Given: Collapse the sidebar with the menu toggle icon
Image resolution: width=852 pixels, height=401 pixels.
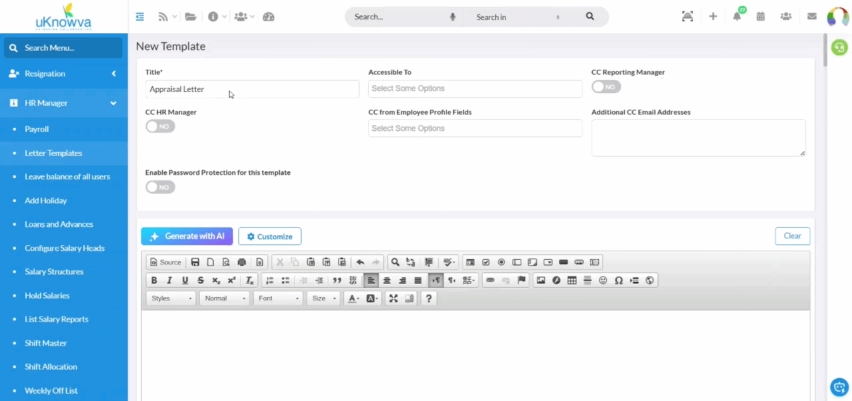Looking at the screenshot, I should click(140, 17).
